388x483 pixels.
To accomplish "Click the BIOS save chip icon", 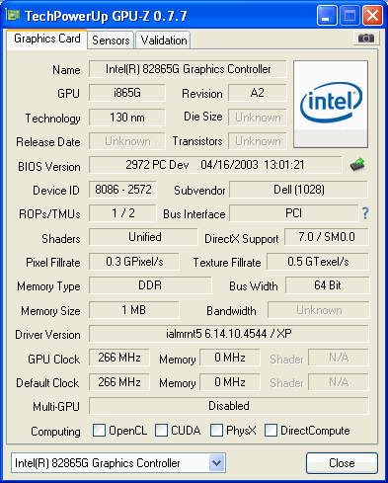I will [357, 165].
